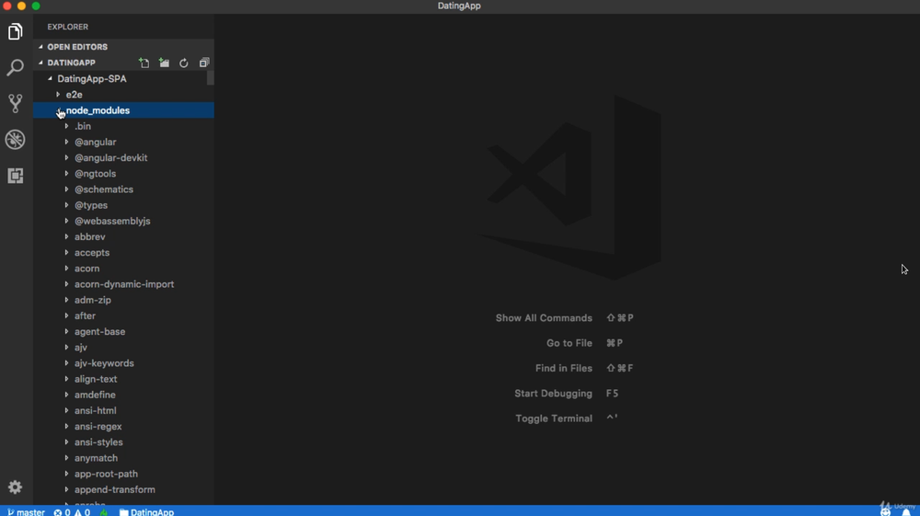
Task: Expand the e2e folder arrow
Action: (58, 95)
